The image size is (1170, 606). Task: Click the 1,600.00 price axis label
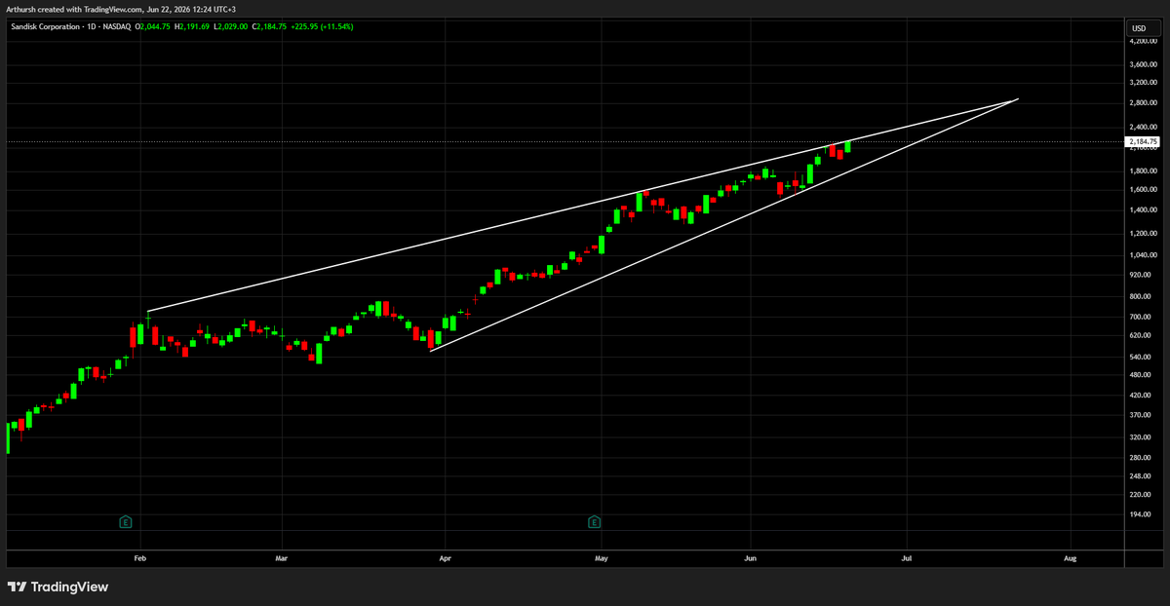click(1144, 189)
